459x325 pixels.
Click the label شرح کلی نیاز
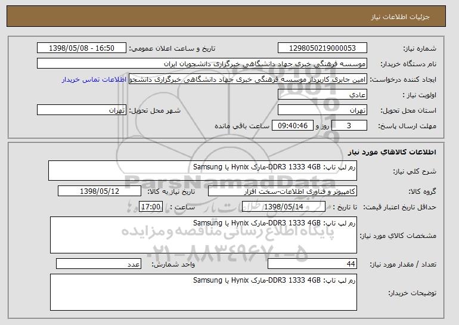click(x=414, y=171)
